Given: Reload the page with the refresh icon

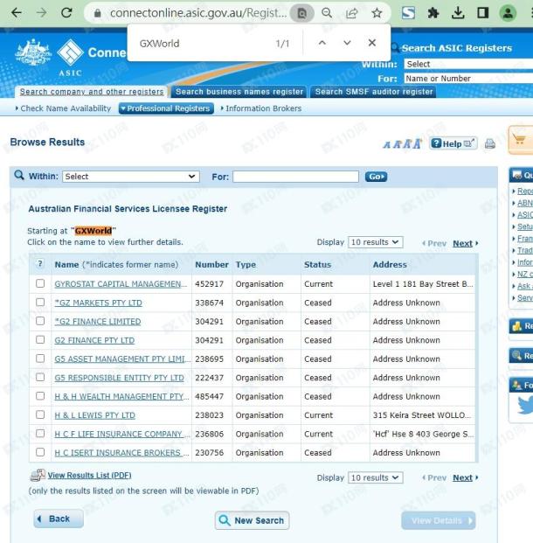Looking at the screenshot, I should point(66,13).
